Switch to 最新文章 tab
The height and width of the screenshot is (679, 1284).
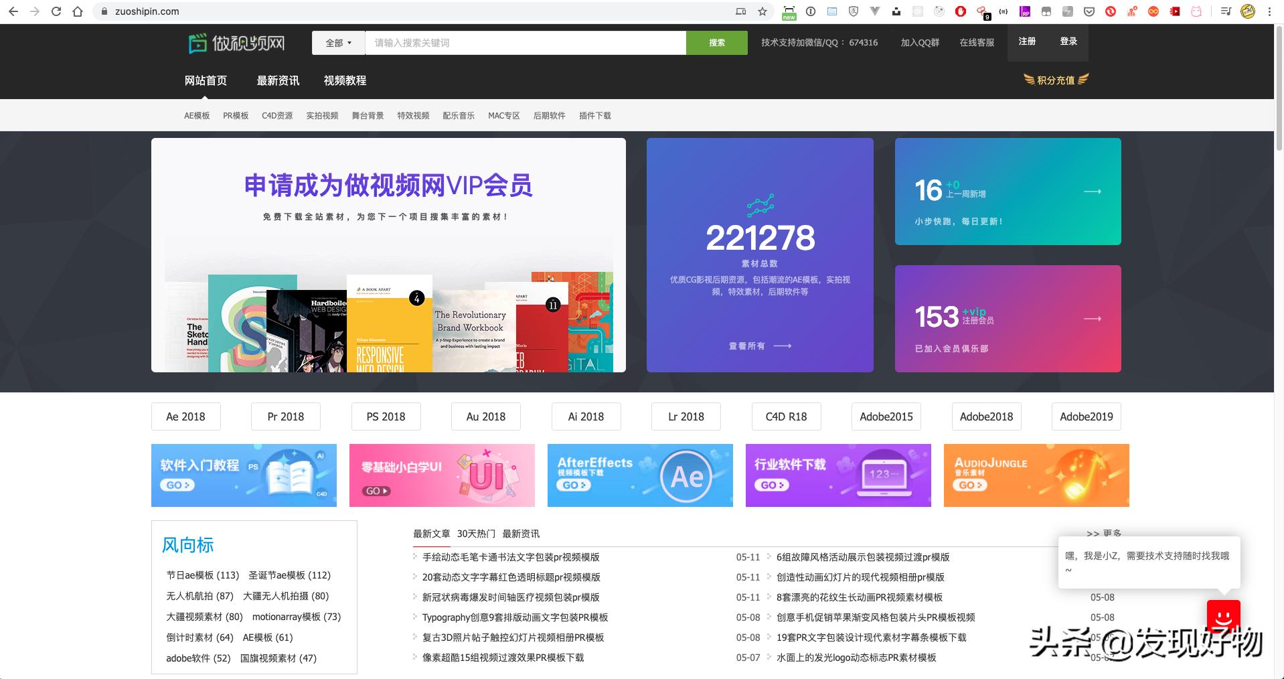pos(431,534)
